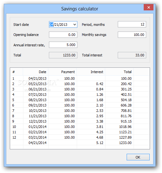Select the row dated 06/21/2013
This screenshot has height=173, width=162.
click(x=80, y=89)
